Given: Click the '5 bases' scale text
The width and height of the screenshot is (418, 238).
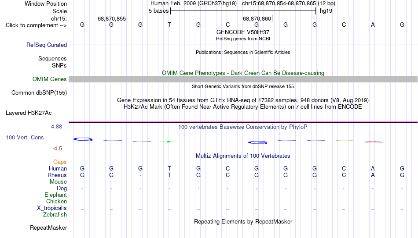Looking at the screenshot, I should tap(158, 11).
